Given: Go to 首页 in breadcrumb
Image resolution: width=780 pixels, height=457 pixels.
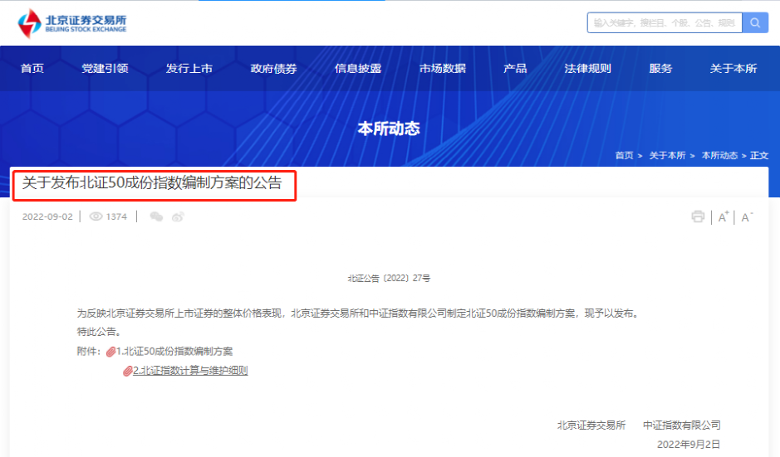Looking at the screenshot, I should pos(625,155).
